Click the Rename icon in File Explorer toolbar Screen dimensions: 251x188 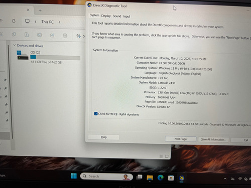tap(39, 35)
